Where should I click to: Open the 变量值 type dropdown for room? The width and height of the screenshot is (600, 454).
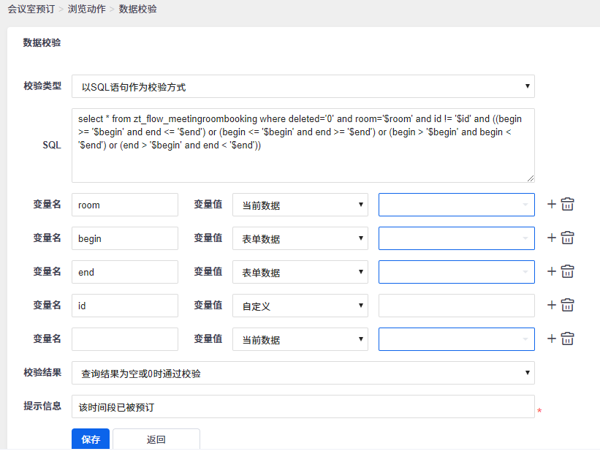300,205
